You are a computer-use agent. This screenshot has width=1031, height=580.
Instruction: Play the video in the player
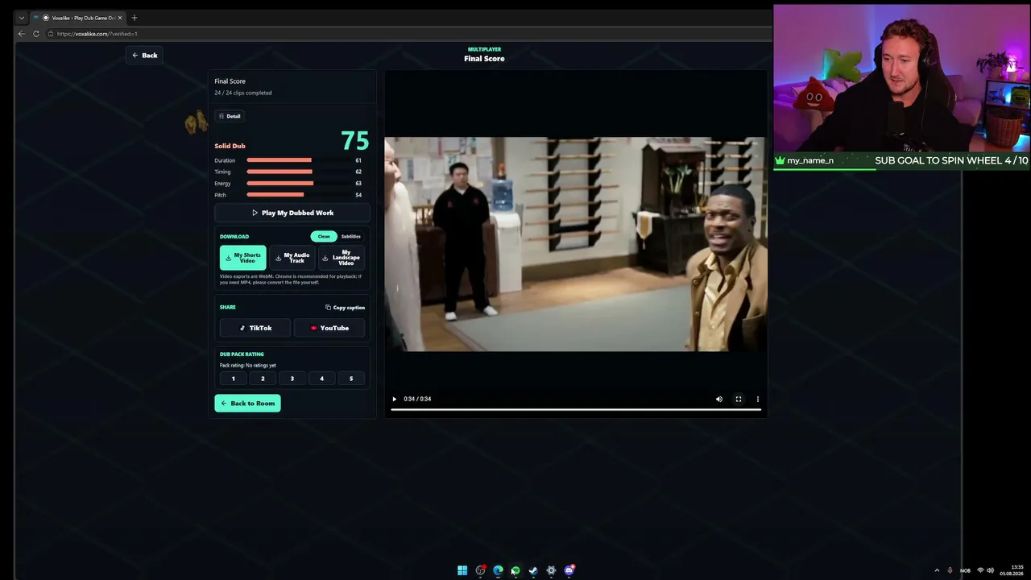tap(394, 399)
